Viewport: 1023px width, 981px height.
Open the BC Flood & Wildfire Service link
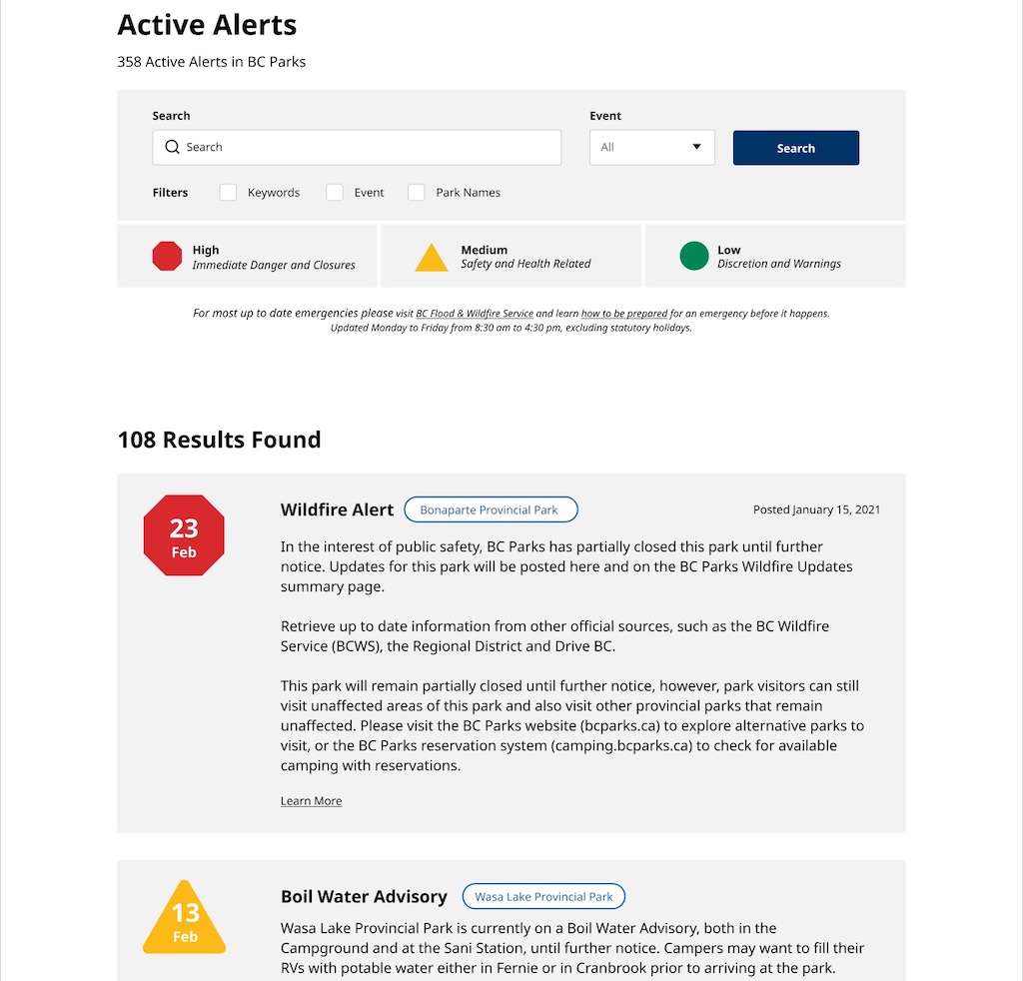point(475,314)
